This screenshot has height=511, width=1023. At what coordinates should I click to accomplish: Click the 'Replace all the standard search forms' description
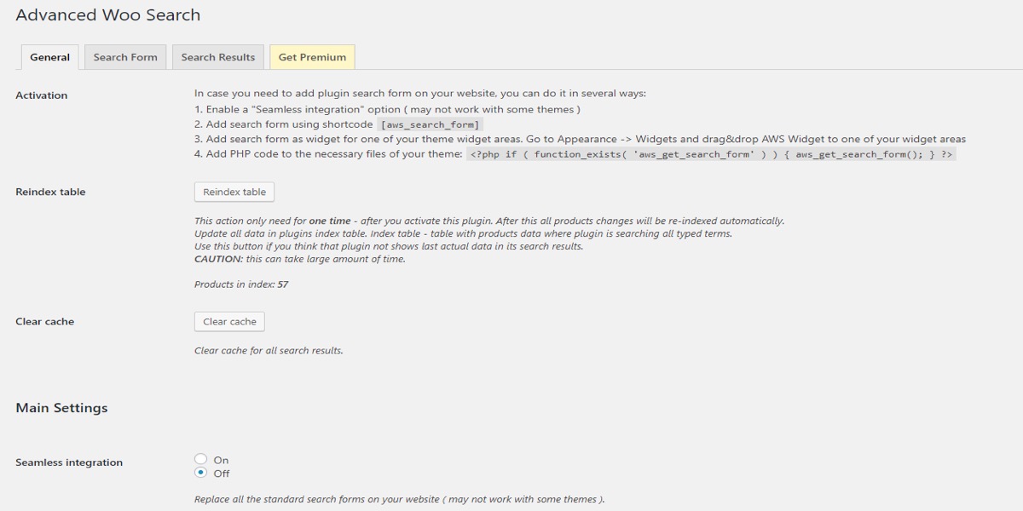[x=399, y=499]
